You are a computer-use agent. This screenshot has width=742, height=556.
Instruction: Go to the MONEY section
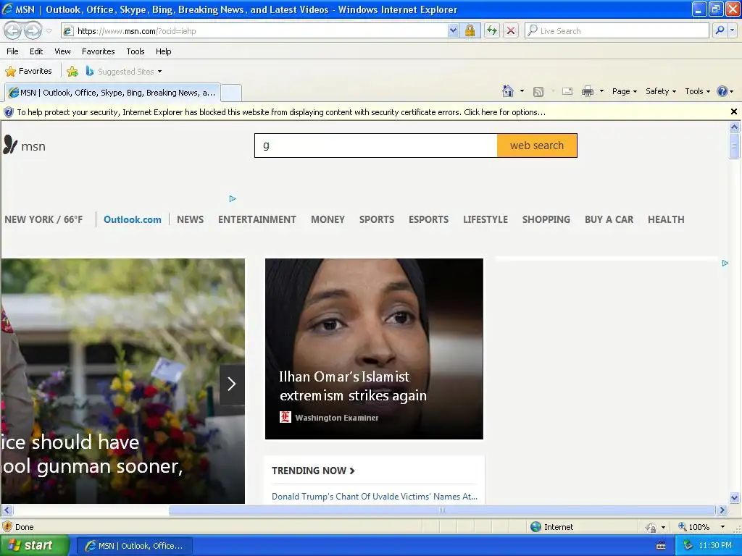point(328,220)
